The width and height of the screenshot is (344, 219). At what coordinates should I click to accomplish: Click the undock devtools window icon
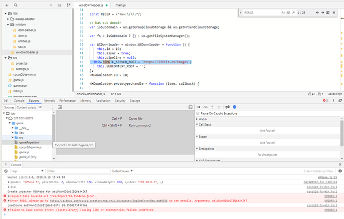tap(341, 100)
